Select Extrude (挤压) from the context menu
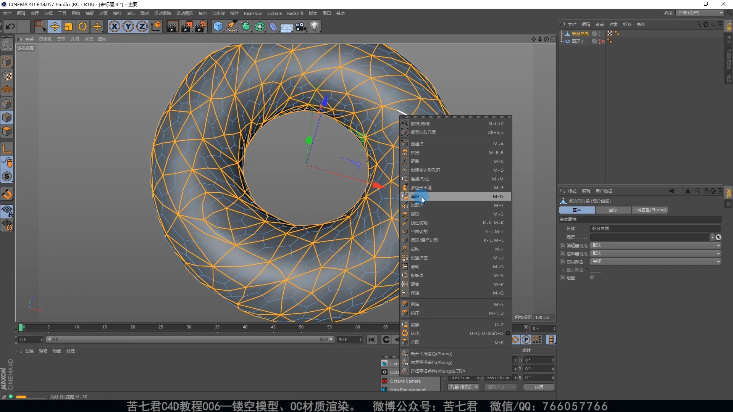Screen dimensions: 733x412 455,313
